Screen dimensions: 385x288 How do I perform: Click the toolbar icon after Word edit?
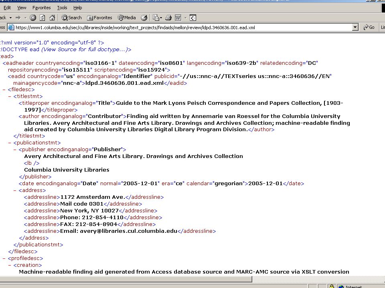[193, 18]
